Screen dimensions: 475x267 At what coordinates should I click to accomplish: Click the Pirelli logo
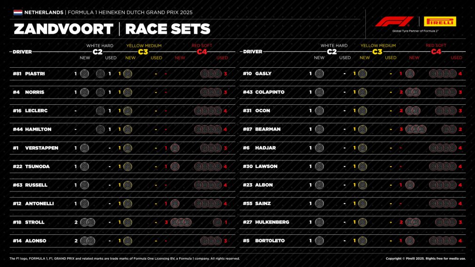[x=440, y=21]
